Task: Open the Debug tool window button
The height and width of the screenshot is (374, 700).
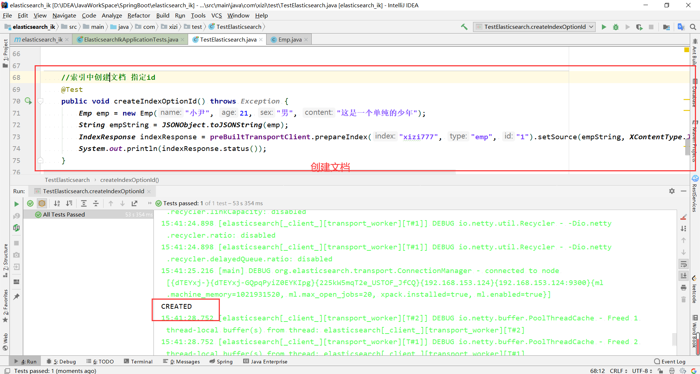Action: click(61, 362)
